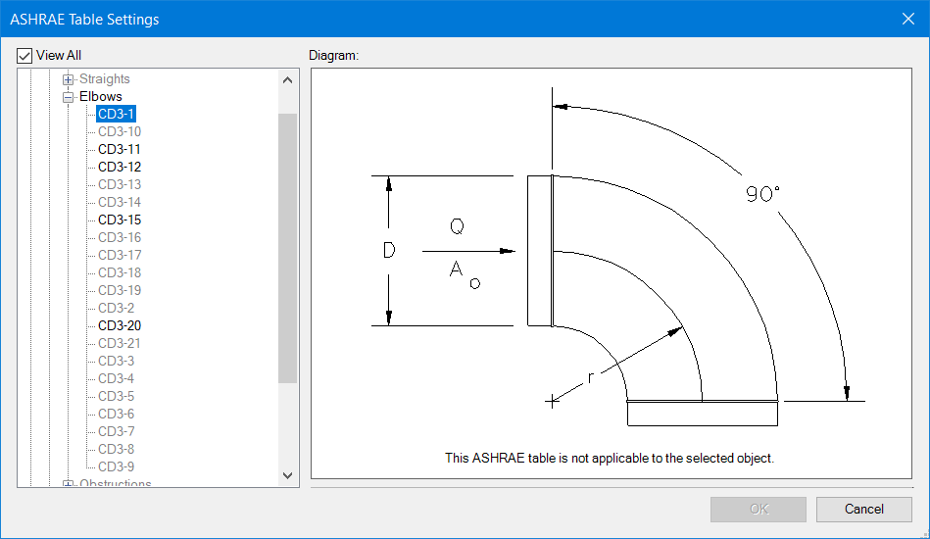Select table CD3-7
This screenshot has width=930, height=539.
click(117, 431)
